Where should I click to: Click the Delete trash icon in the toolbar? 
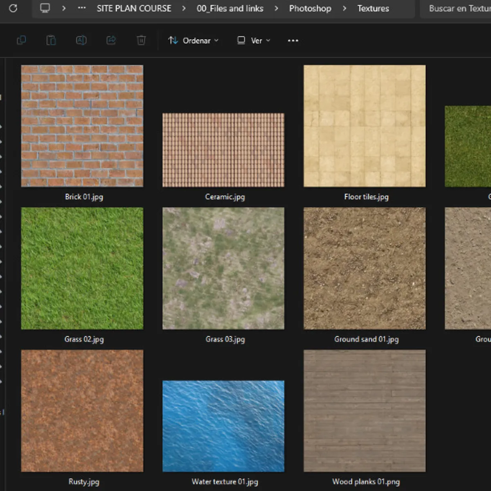[141, 40]
